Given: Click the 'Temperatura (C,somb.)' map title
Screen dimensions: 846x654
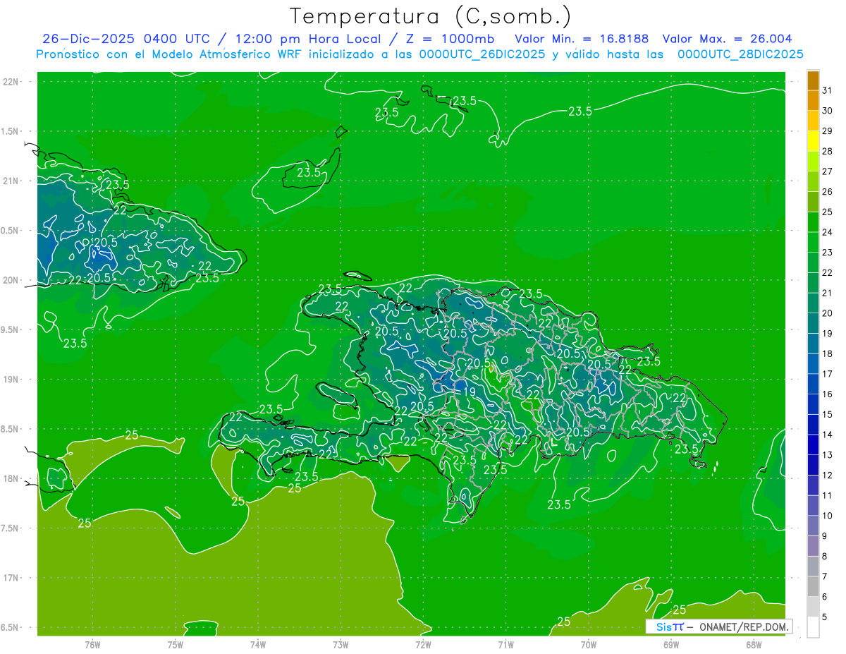Looking at the screenshot, I should point(431,16).
